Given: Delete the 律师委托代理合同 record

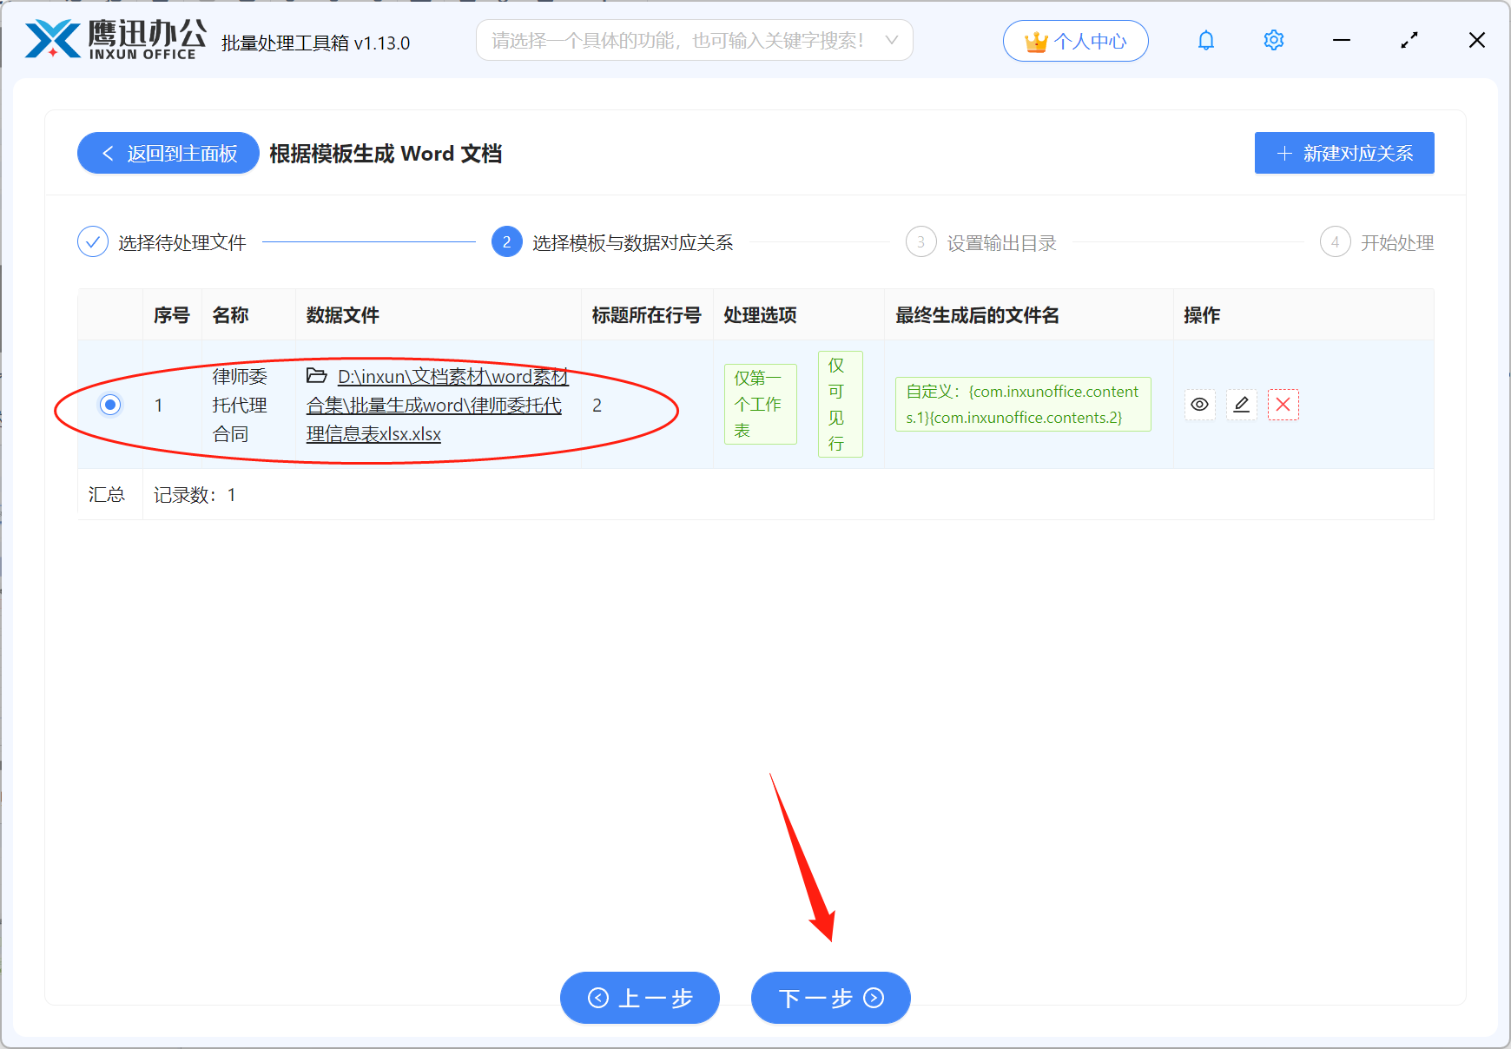Looking at the screenshot, I should pyautogui.click(x=1283, y=405).
